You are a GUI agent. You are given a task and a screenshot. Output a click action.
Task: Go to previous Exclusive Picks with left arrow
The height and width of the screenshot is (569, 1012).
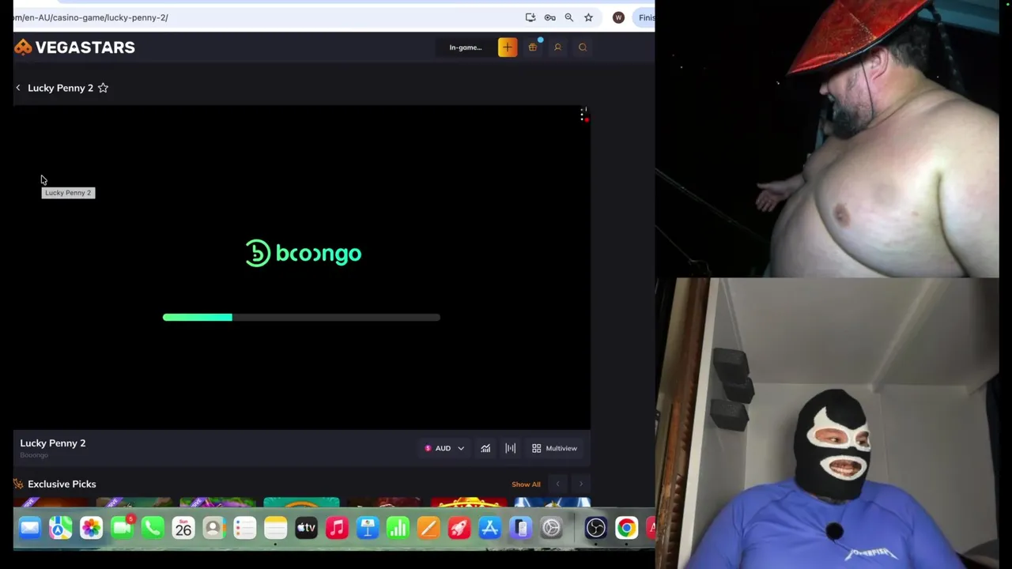pyautogui.click(x=557, y=484)
